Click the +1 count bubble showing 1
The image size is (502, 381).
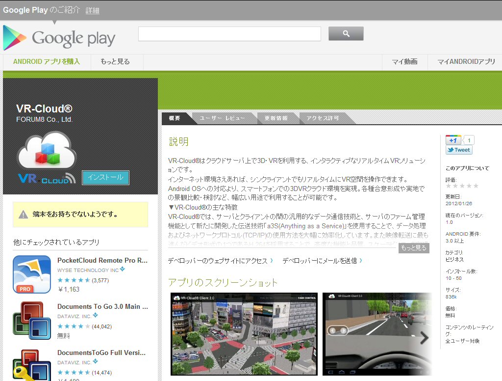[469, 140]
